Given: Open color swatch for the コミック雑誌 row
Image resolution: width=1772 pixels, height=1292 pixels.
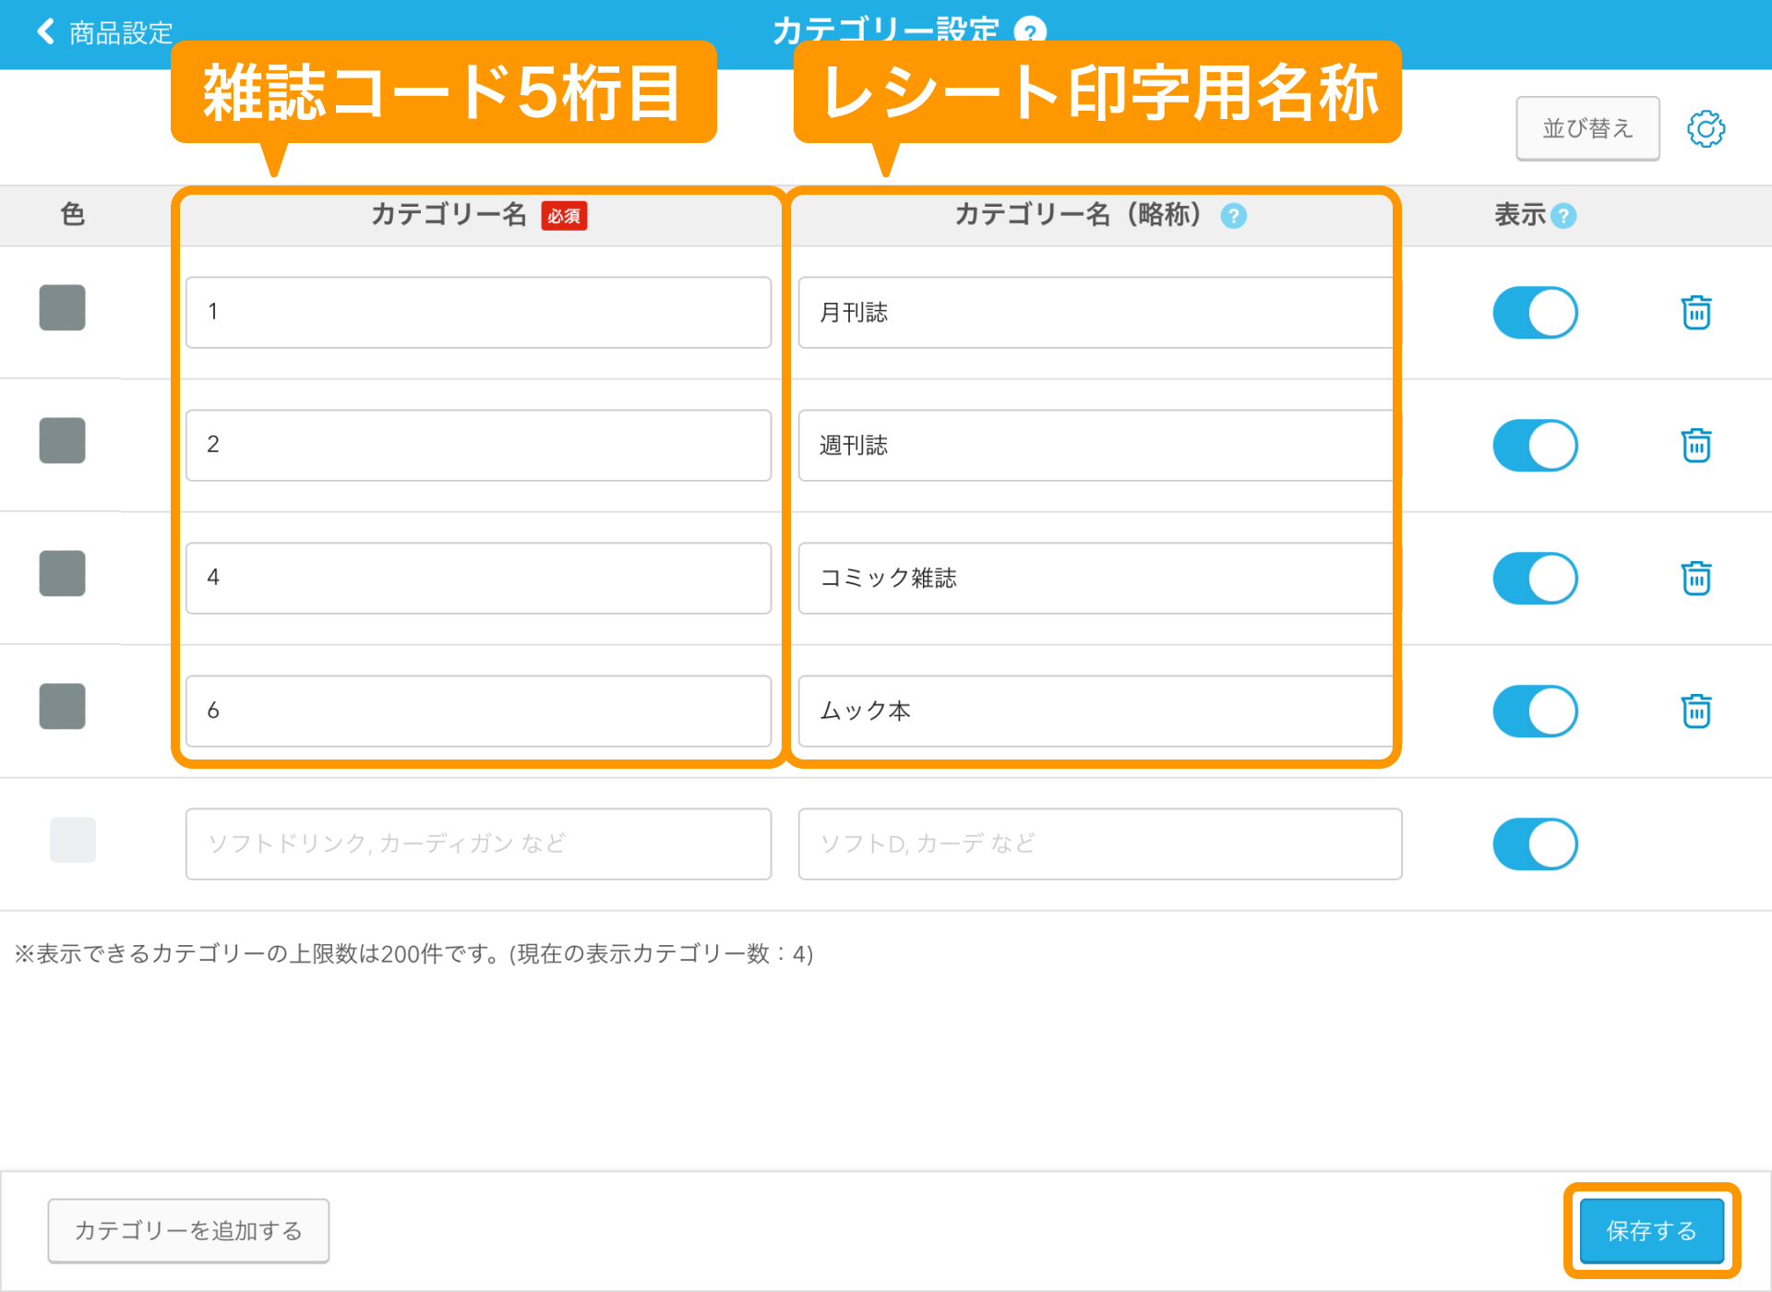Looking at the screenshot, I should pyautogui.click(x=63, y=574).
